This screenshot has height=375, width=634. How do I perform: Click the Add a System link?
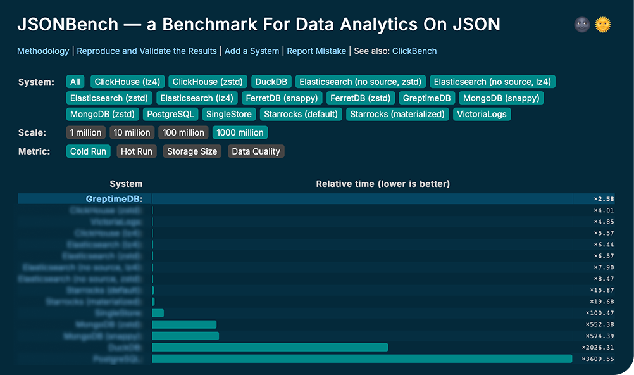(252, 51)
